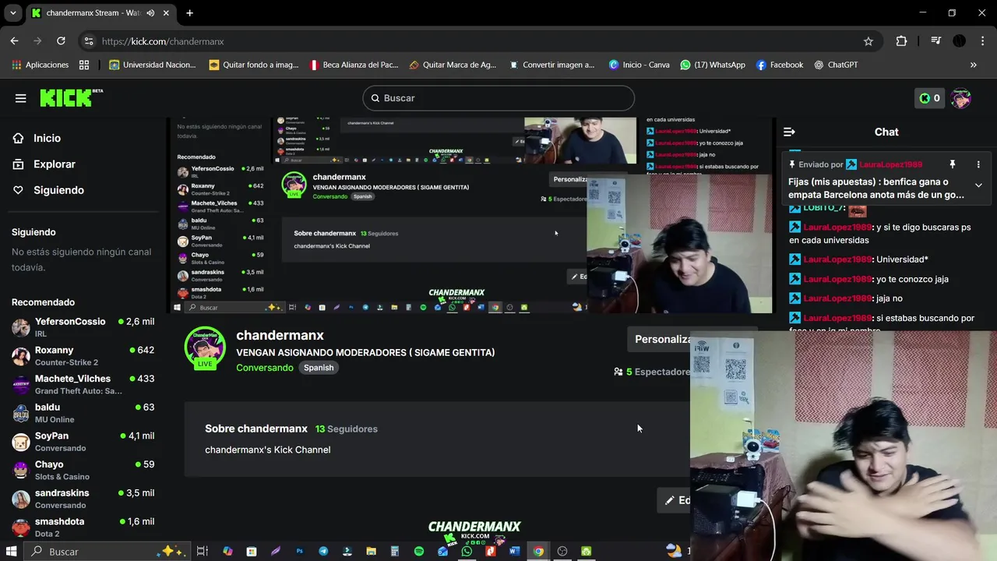Click the 13 Seguidores text
The image size is (997, 561).
coord(347,429)
